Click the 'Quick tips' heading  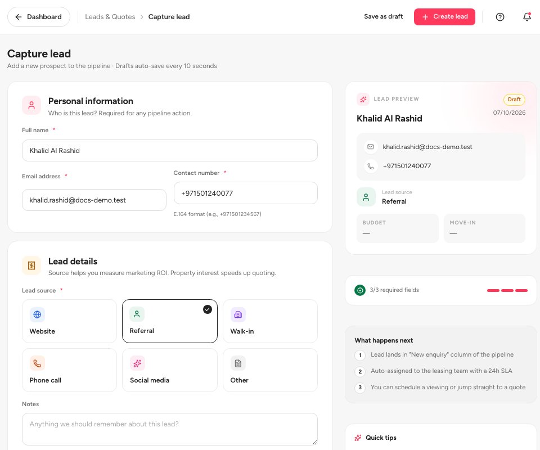(x=381, y=438)
